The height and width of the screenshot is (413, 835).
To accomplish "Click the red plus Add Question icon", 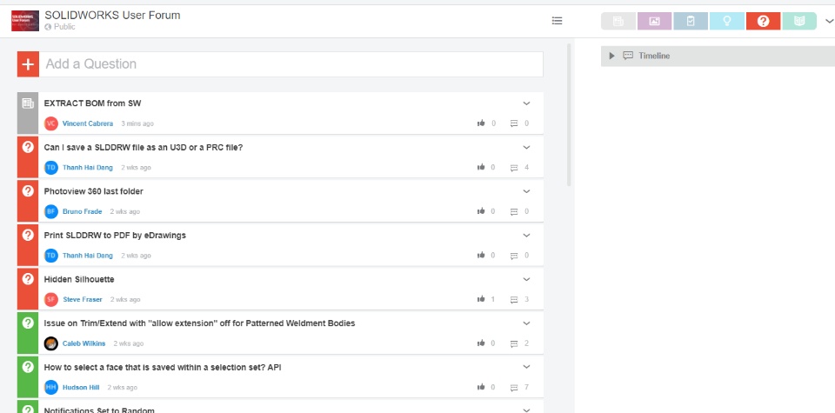I will point(28,63).
